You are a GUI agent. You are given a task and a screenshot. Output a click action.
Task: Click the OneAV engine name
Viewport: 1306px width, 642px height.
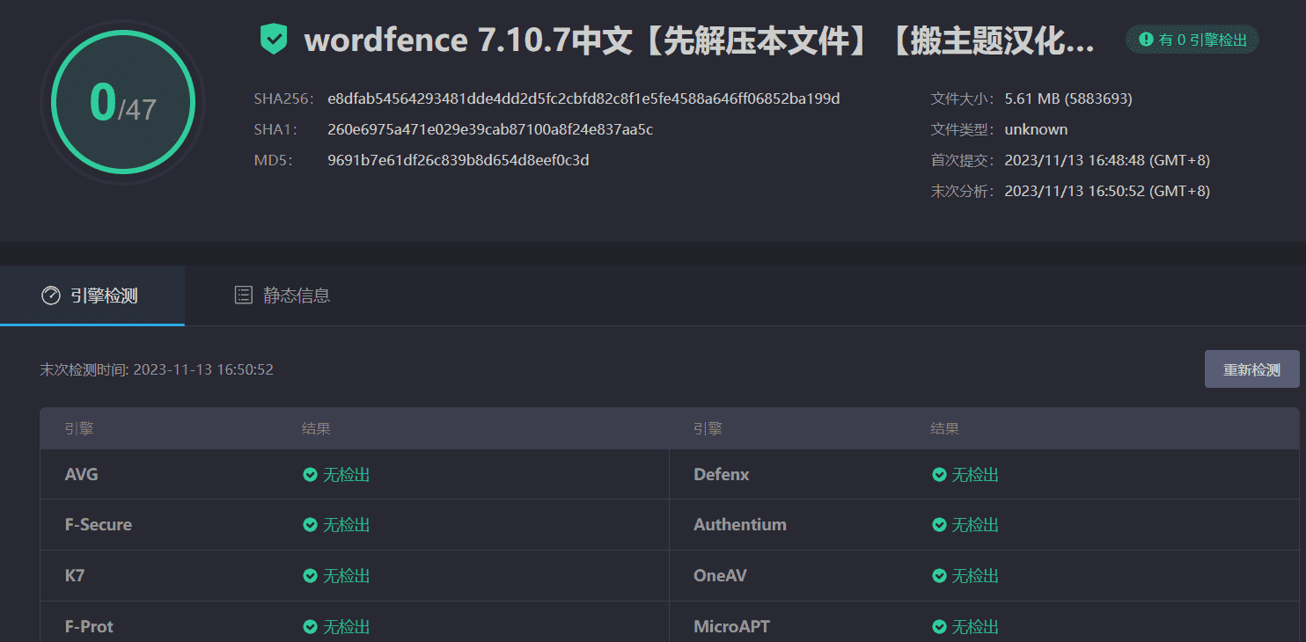[720, 576]
